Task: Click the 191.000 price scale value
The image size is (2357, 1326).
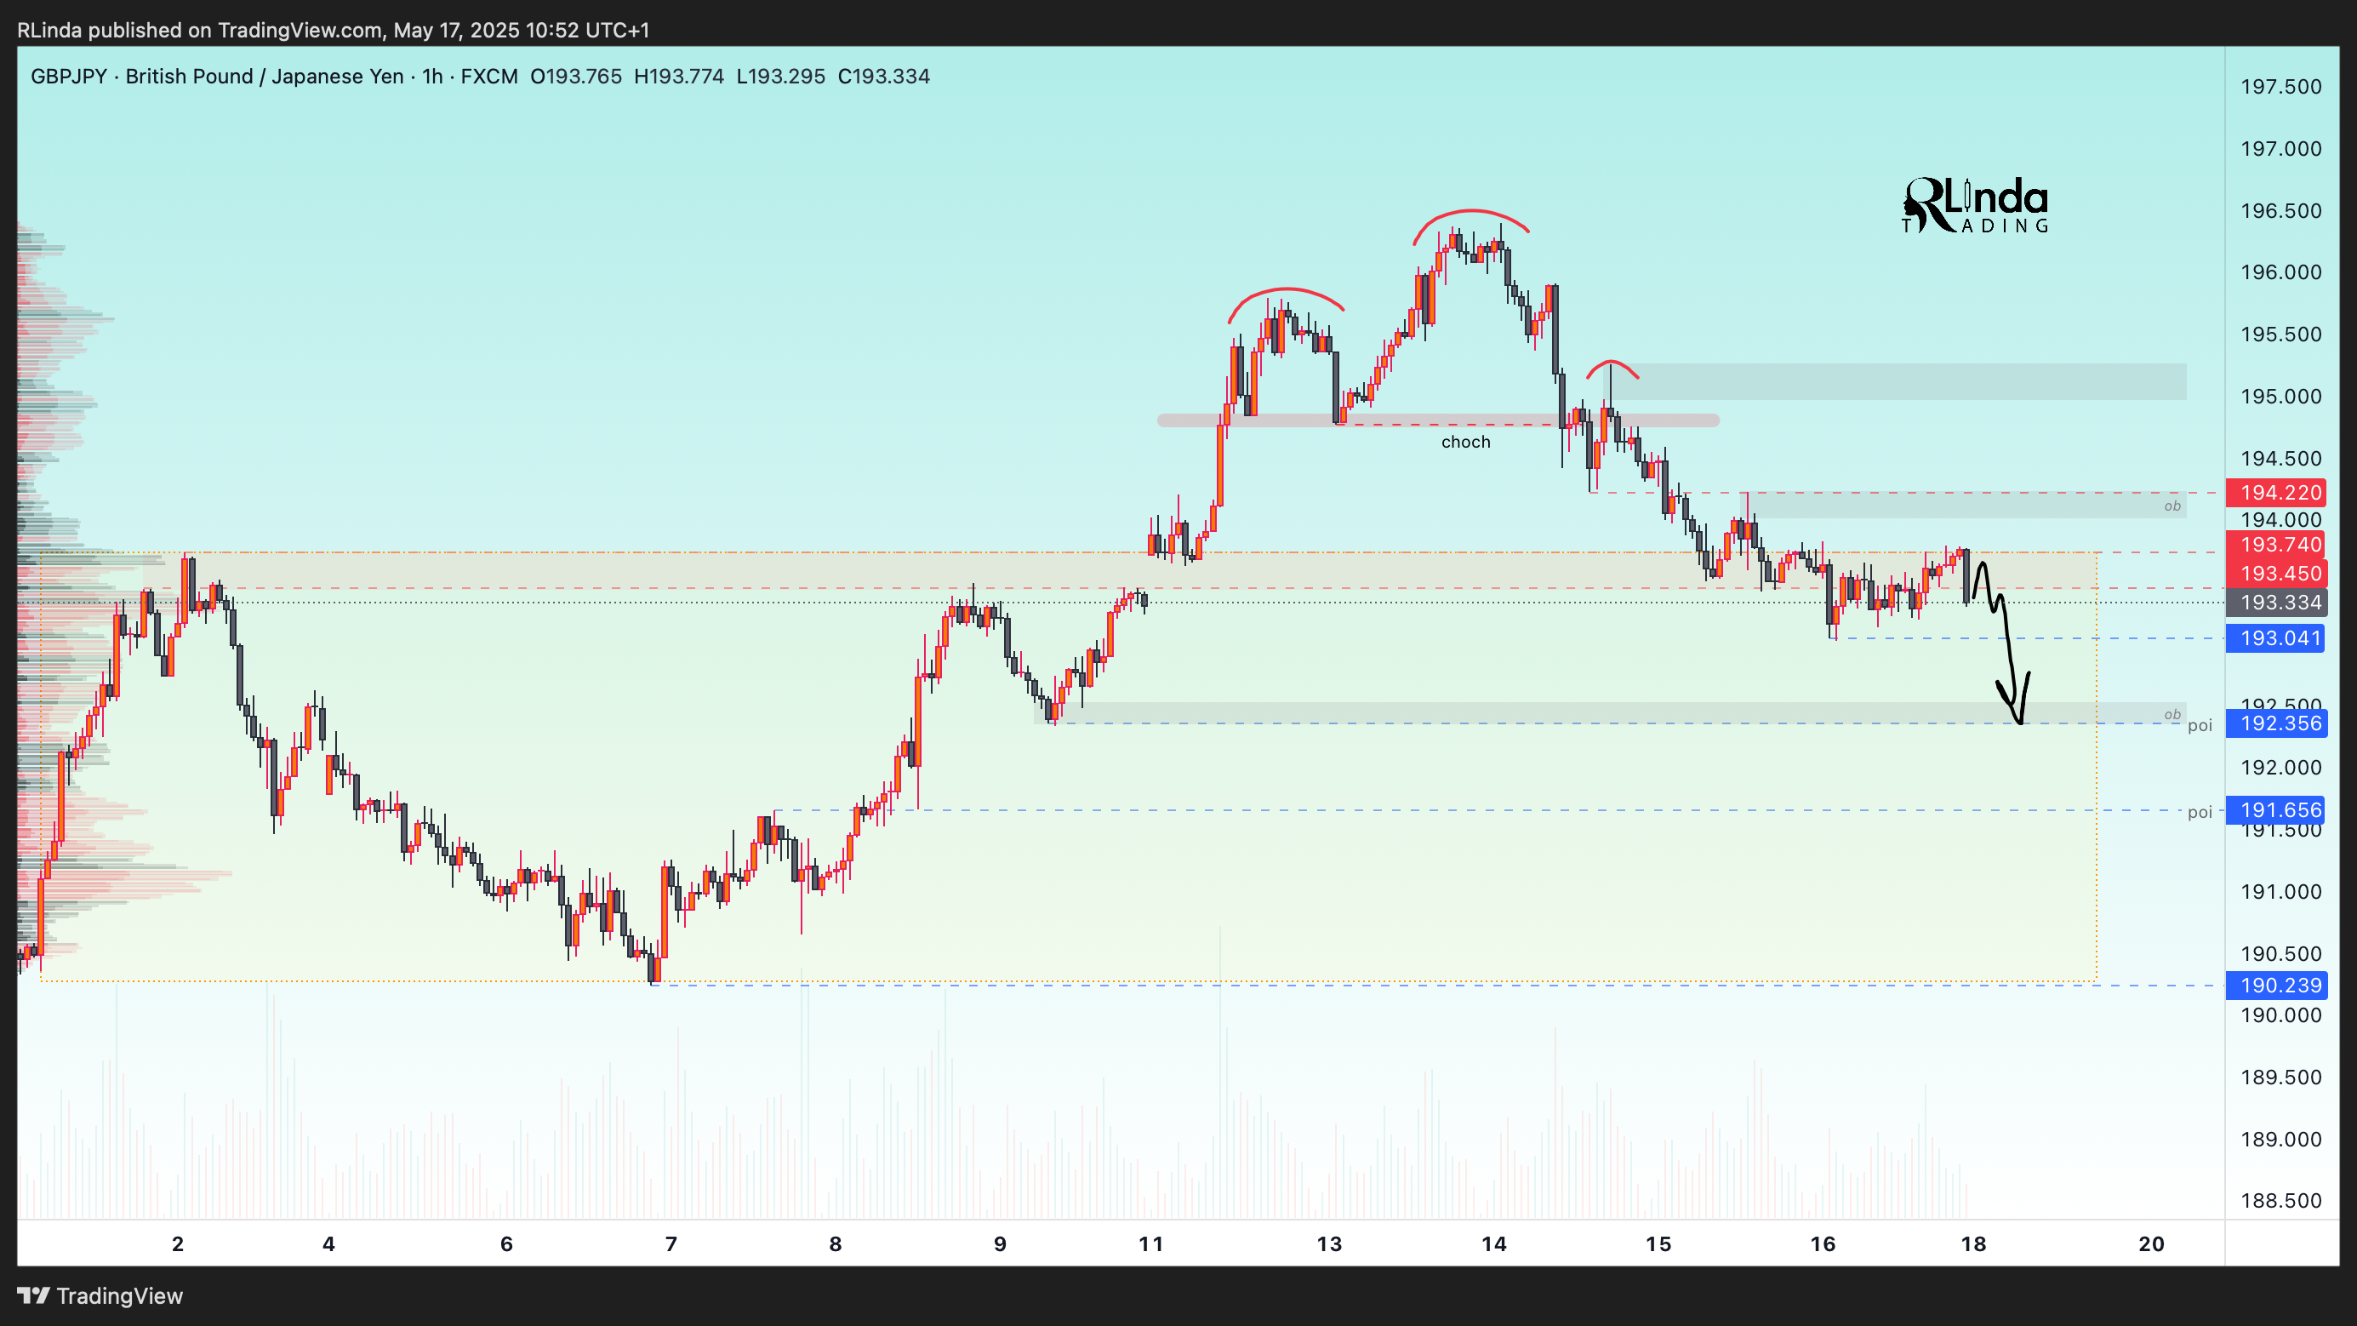Action: click(2281, 891)
